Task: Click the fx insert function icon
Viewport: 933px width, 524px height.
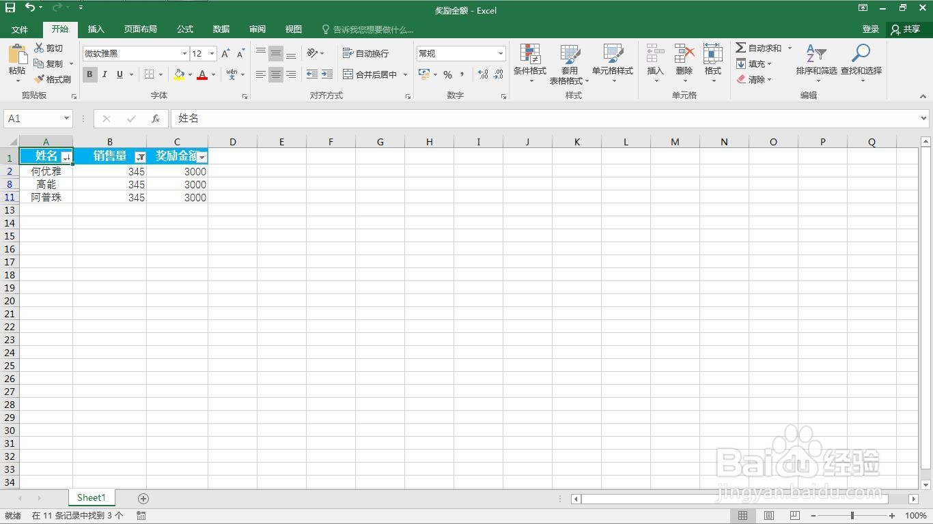Action: coord(156,119)
